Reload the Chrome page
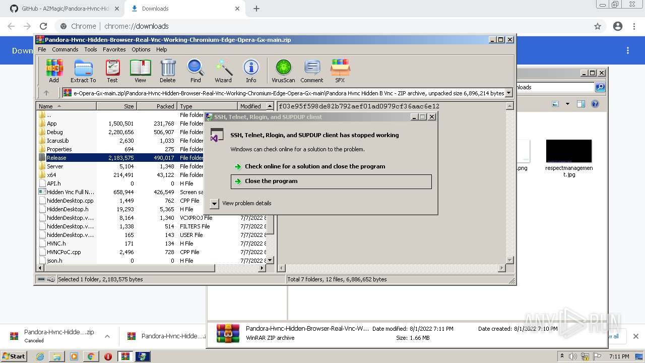The image size is (645, 363). click(x=43, y=26)
